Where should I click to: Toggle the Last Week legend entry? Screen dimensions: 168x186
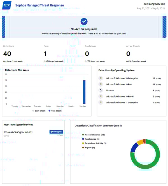(x=39, y=111)
